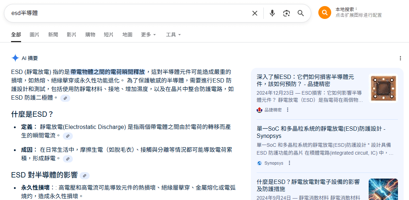Click source link icon after ESD 防護二極體
Screen dimensions: 409x200
point(65,98)
